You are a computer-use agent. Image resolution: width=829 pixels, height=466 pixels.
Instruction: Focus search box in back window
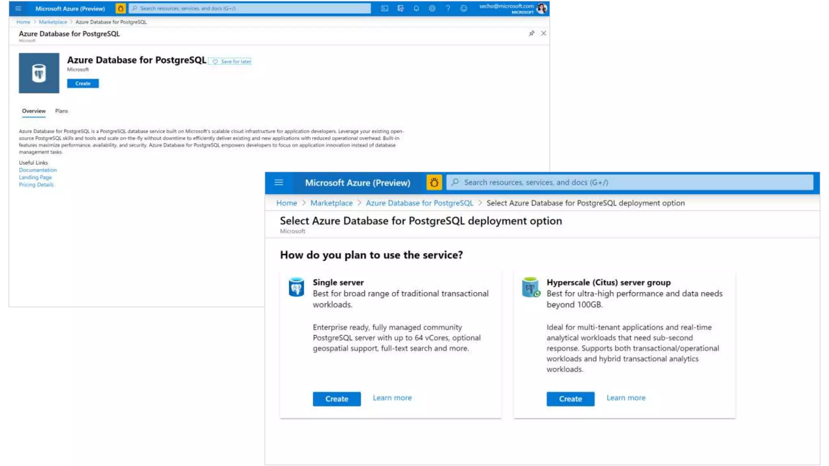[250, 8]
